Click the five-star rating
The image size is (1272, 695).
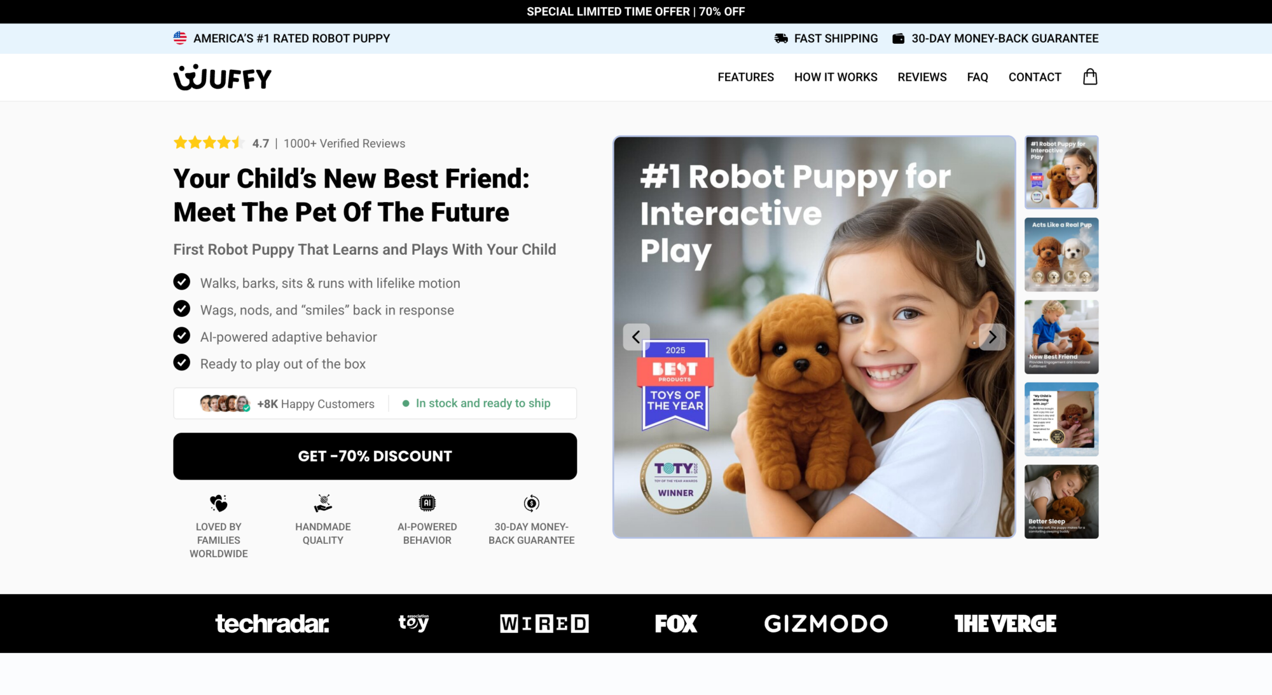209,143
